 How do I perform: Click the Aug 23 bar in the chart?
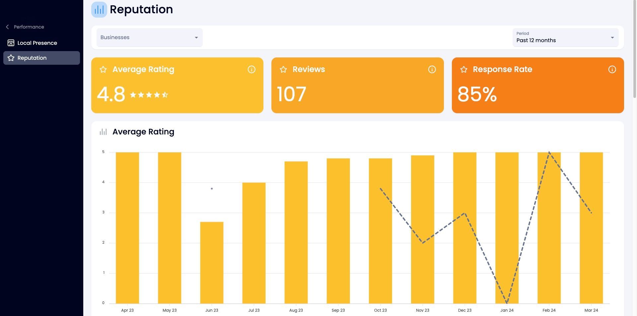coord(296,232)
